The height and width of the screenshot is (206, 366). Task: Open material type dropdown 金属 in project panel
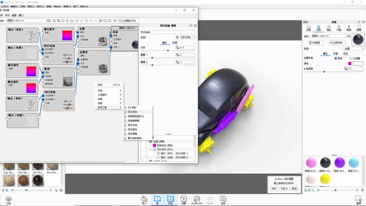(354, 49)
